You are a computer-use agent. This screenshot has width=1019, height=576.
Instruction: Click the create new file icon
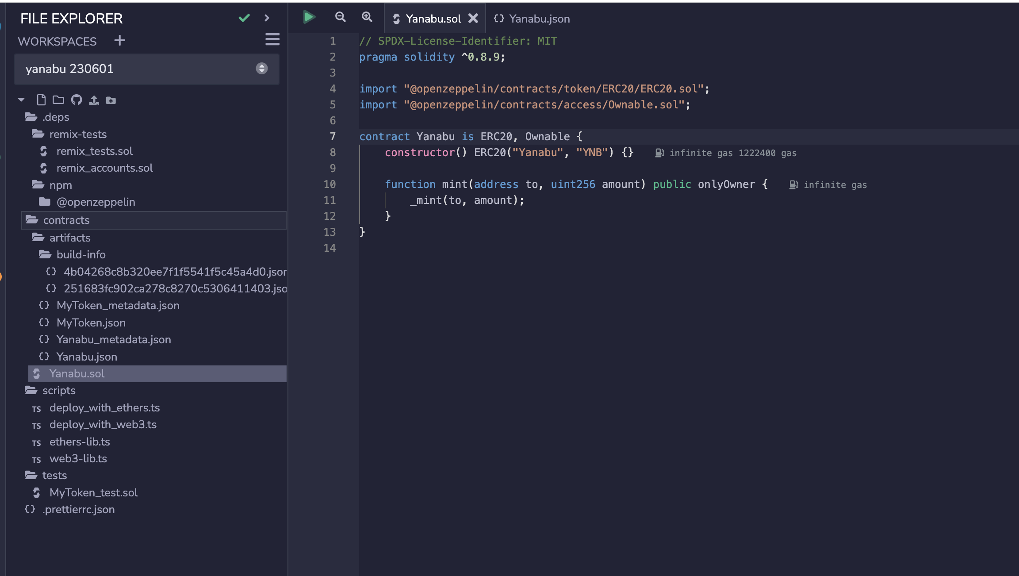pyautogui.click(x=41, y=100)
